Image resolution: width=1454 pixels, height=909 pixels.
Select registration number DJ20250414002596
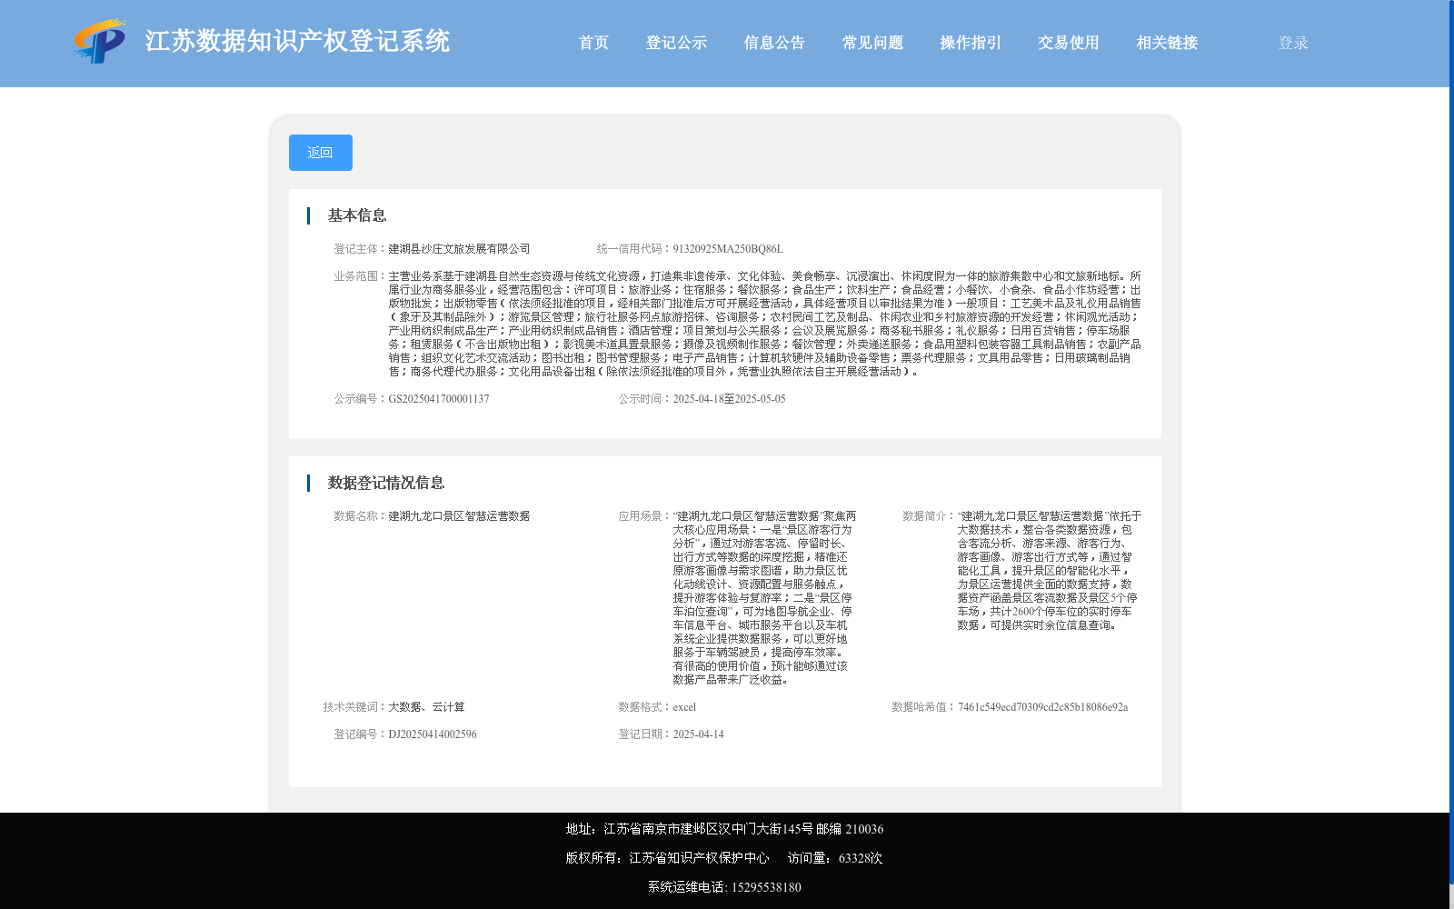click(x=433, y=734)
